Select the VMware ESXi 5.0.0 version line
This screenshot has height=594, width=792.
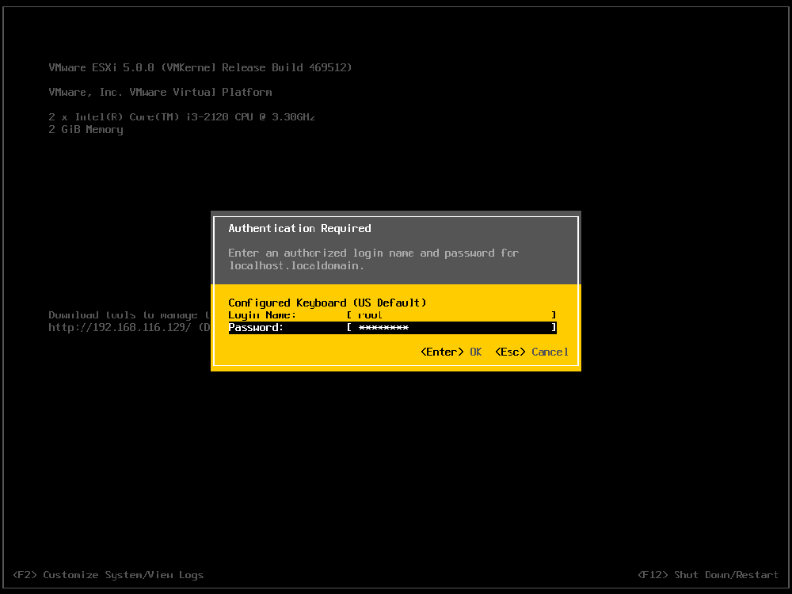point(200,67)
